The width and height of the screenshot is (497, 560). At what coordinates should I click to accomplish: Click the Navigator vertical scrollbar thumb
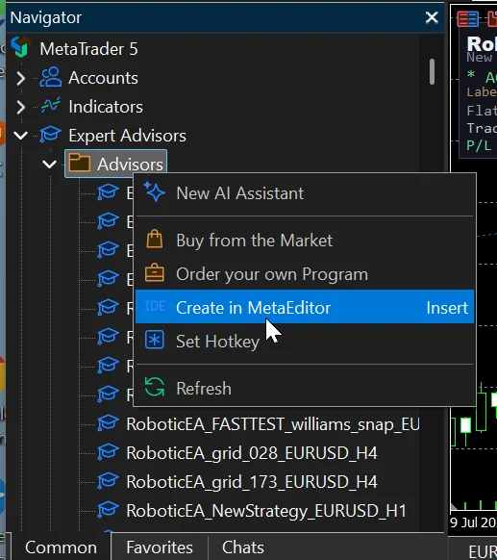pyautogui.click(x=432, y=72)
